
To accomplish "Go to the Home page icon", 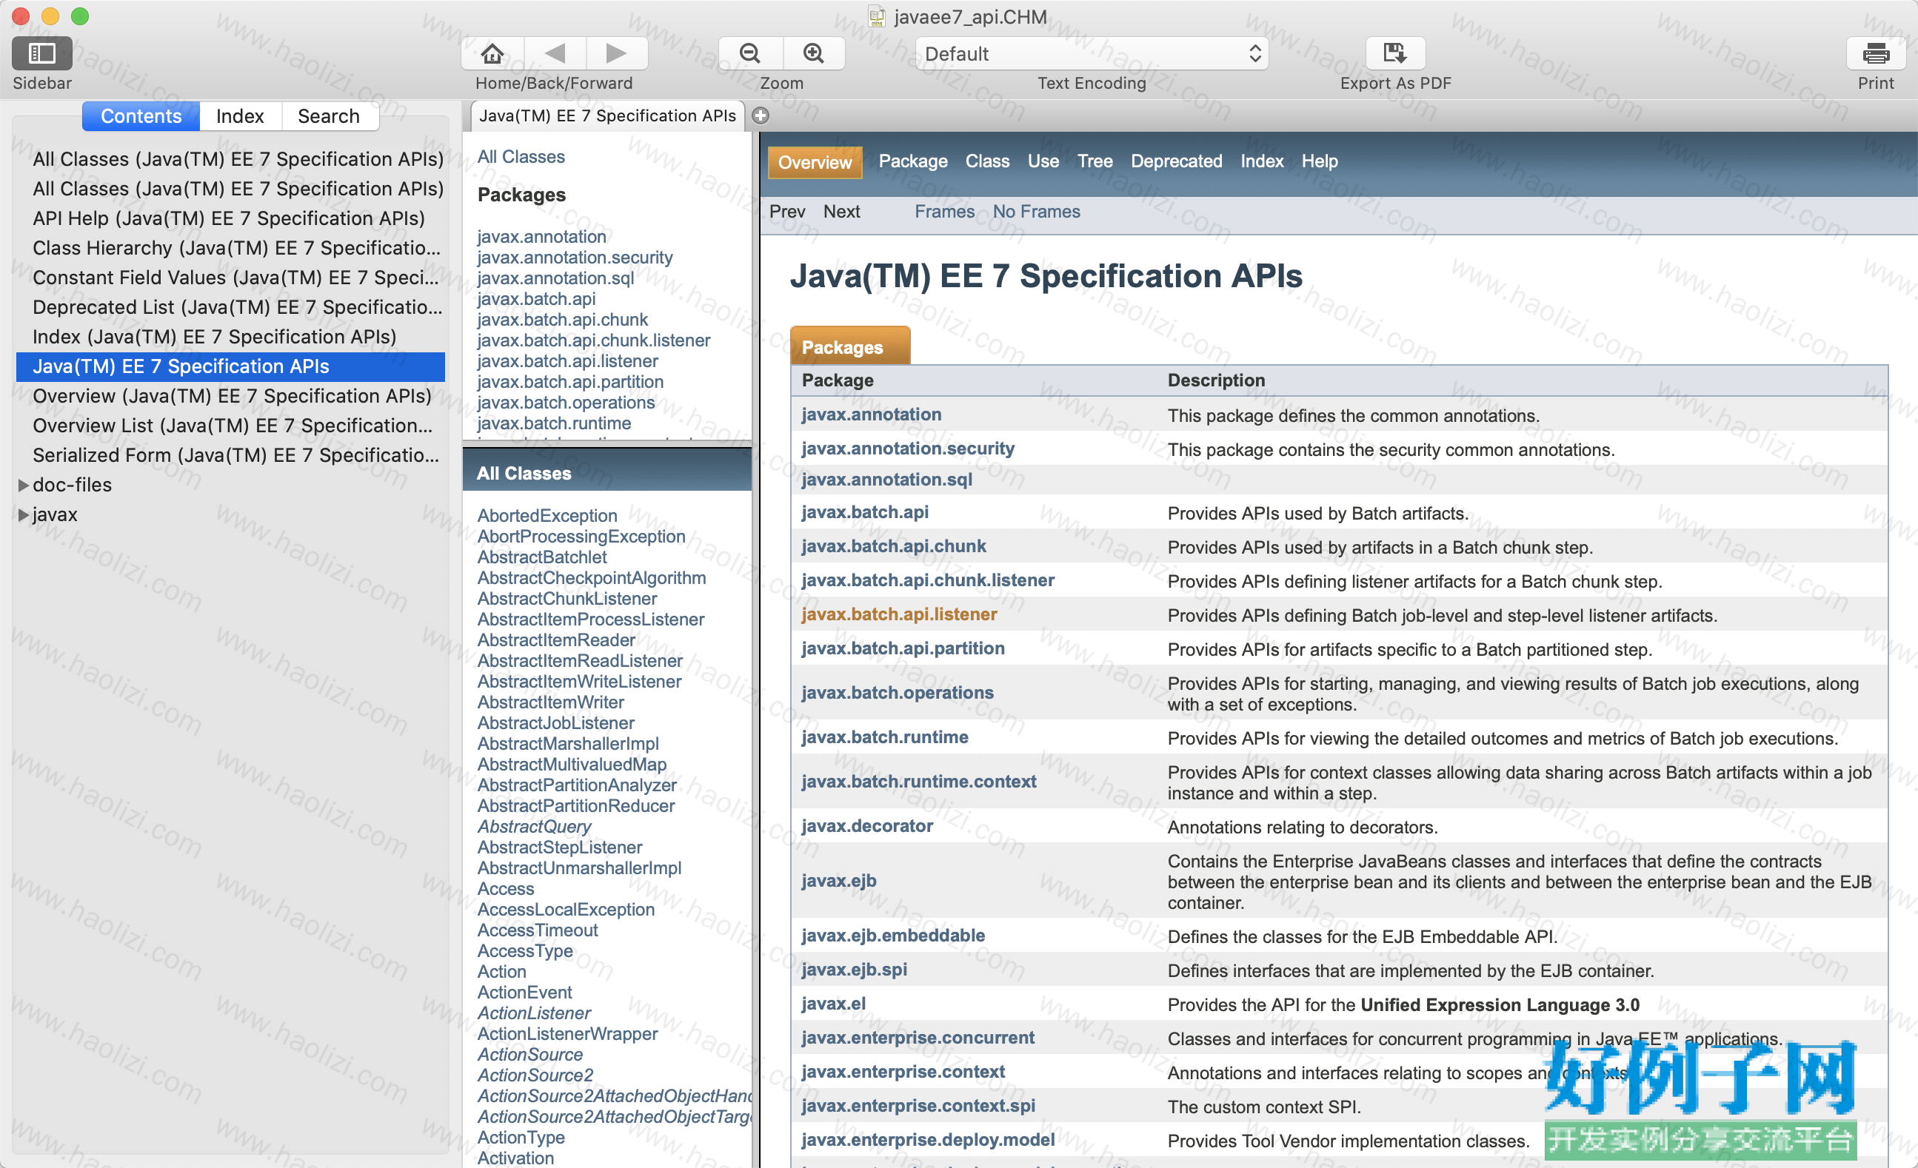I will click(492, 53).
